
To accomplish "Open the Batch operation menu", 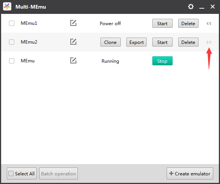I will point(58,173).
